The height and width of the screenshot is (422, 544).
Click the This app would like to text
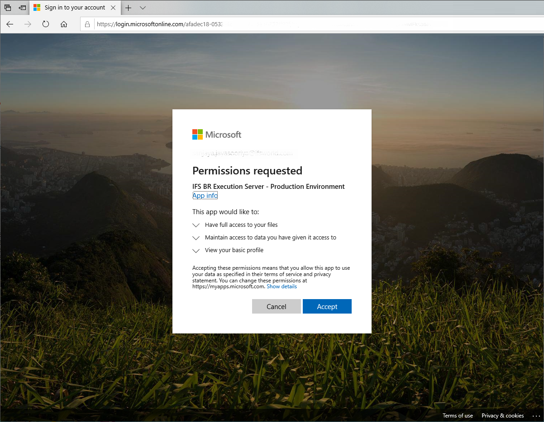(x=225, y=211)
